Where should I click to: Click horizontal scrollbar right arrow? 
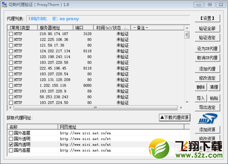(x=181, y=108)
